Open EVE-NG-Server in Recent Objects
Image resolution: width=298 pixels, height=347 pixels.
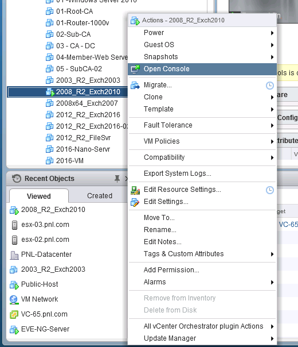(45, 329)
